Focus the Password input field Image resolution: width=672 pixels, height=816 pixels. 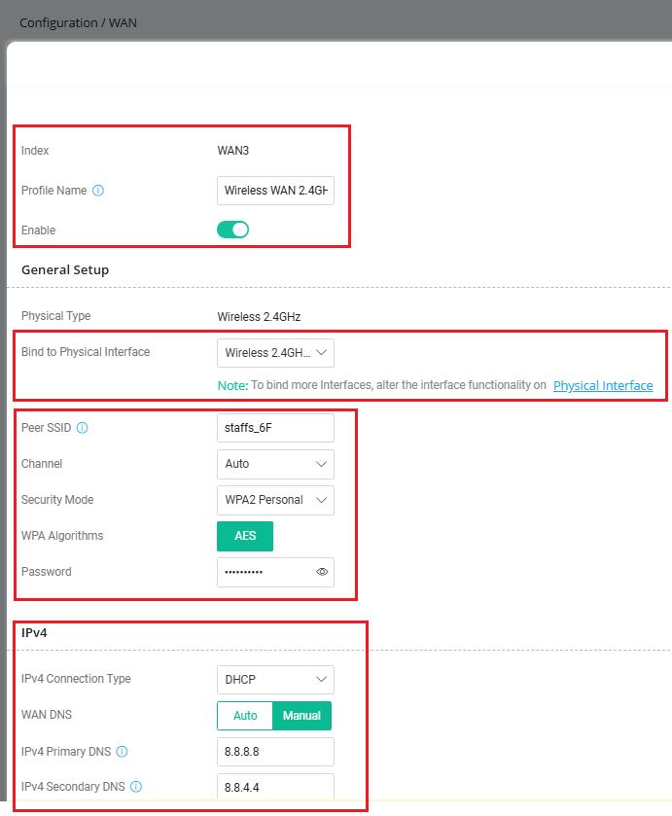(x=265, y=572)
